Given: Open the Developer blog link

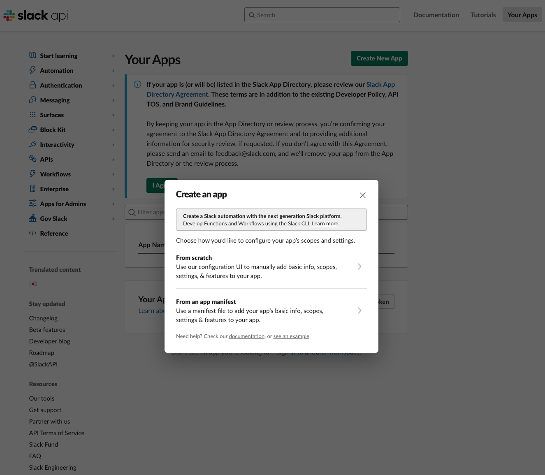Looking at the screenshot, I should click(49, 341).
